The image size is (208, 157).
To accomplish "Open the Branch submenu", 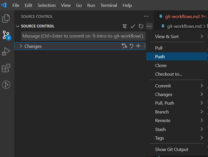I will (177, 112).
